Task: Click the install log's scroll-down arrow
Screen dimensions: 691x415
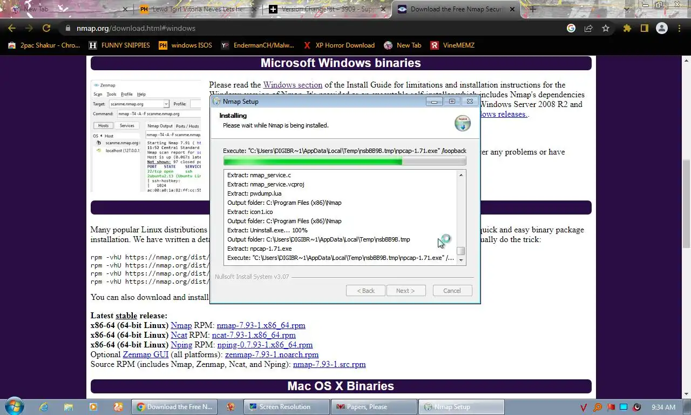Action: (x=460, y=260)
